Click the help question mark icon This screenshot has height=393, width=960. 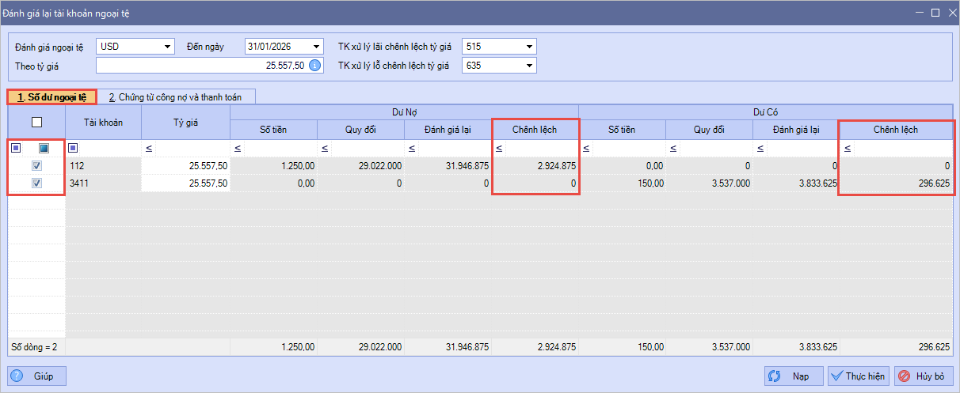(x=17, y=376)
